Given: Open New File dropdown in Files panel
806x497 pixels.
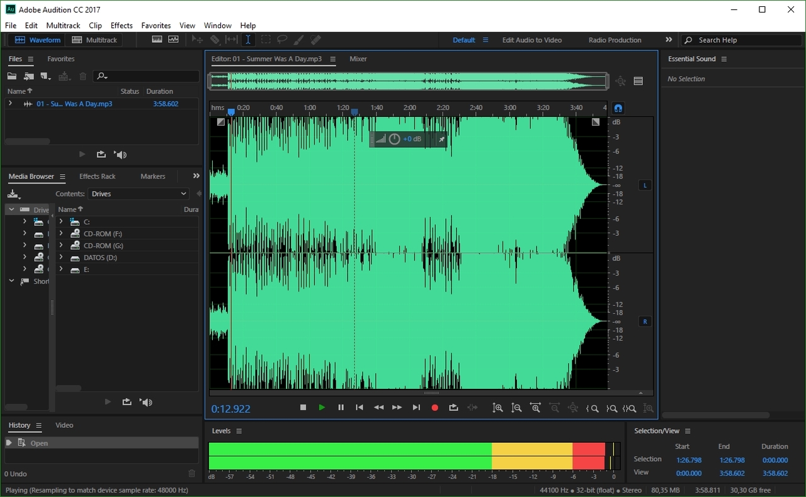Looking at the screenshot, I should [x=45, y=76].
